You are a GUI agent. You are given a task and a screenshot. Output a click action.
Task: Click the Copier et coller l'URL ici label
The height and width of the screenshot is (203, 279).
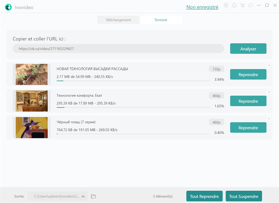coord(39,39)
